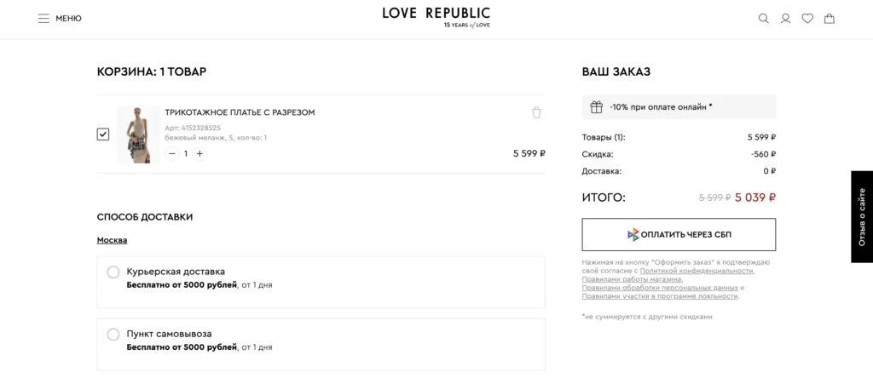
Task: Open the wishlist heart icon
Action: point(807,19)
